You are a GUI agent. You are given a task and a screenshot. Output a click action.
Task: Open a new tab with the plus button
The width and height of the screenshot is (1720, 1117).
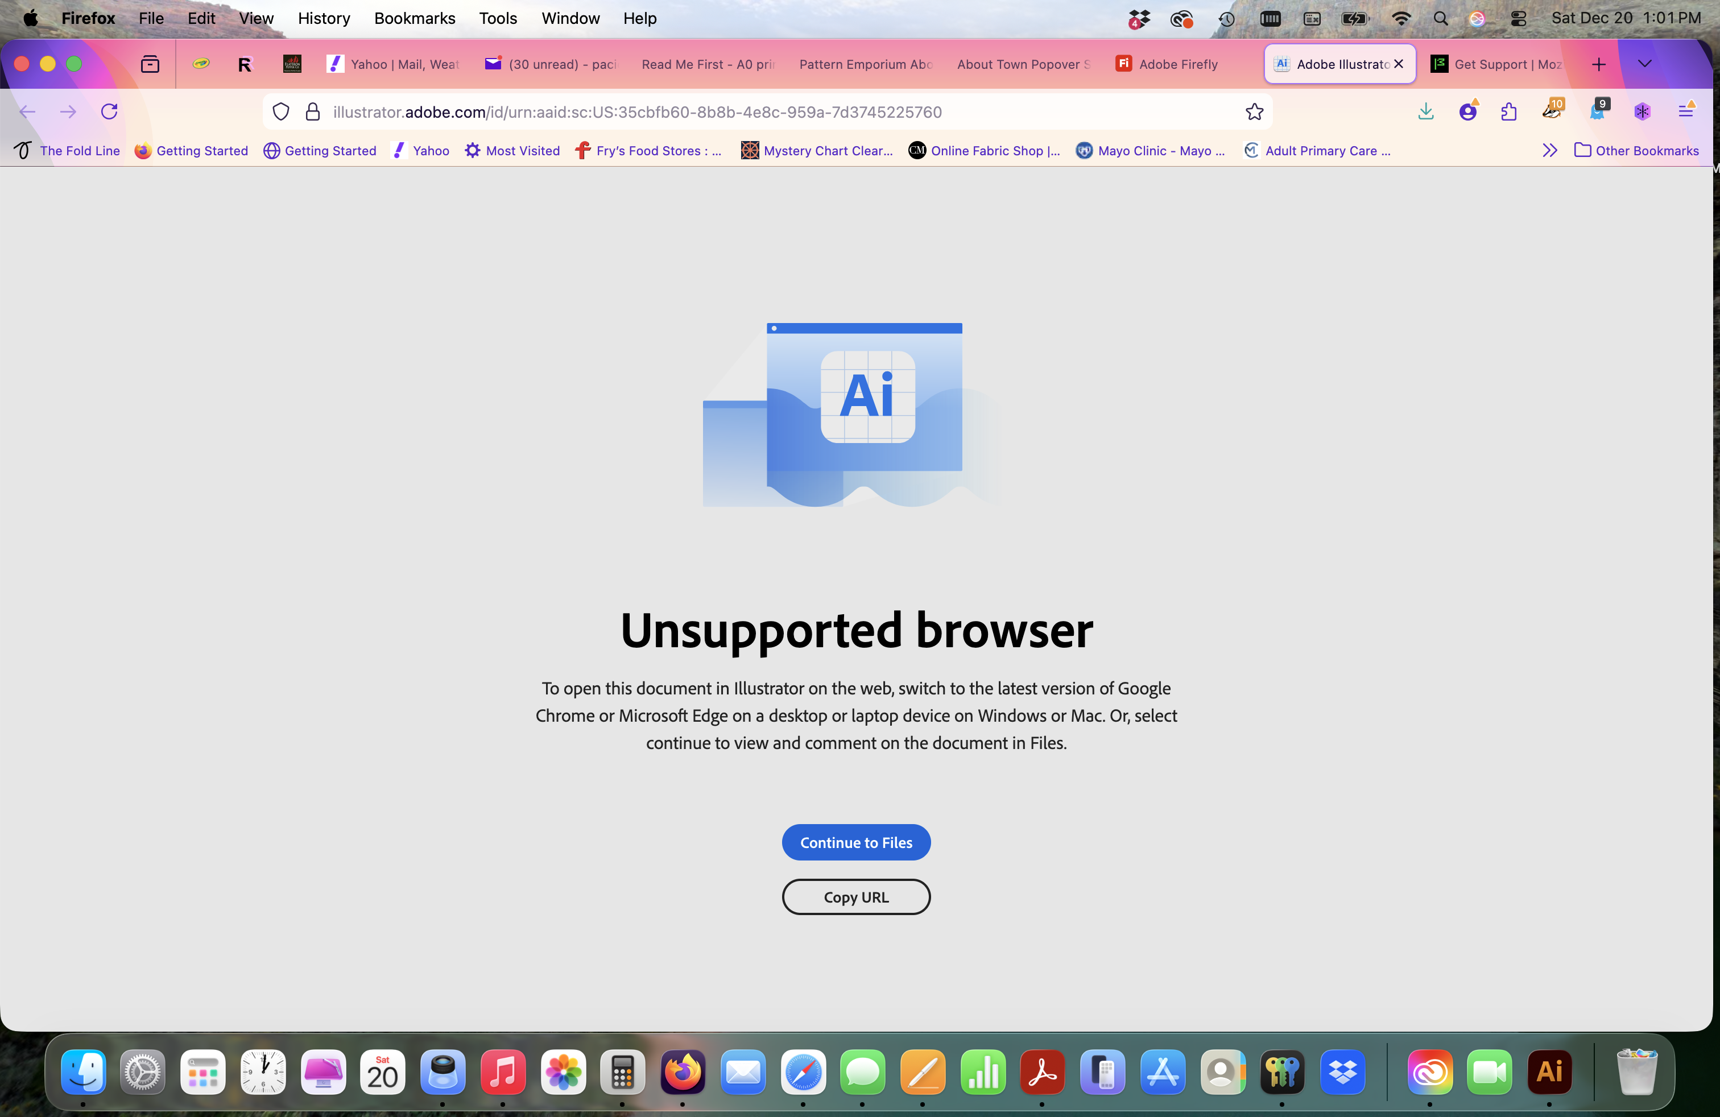1599,64
